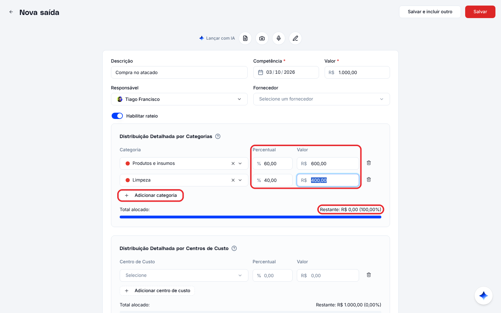
Task: Clear the Limpeza selection with X
Action: [x=233, y=180]
